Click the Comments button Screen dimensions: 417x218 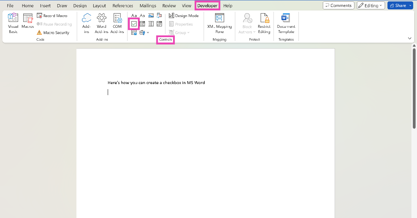(x=338, y=6)
